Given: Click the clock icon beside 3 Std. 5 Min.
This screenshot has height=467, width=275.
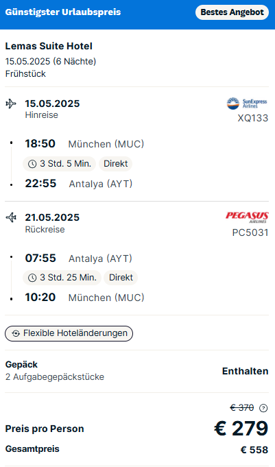Looking at the screenshot, I should tap(32, 164).
